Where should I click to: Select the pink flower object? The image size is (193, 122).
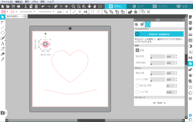coord(45,44)
